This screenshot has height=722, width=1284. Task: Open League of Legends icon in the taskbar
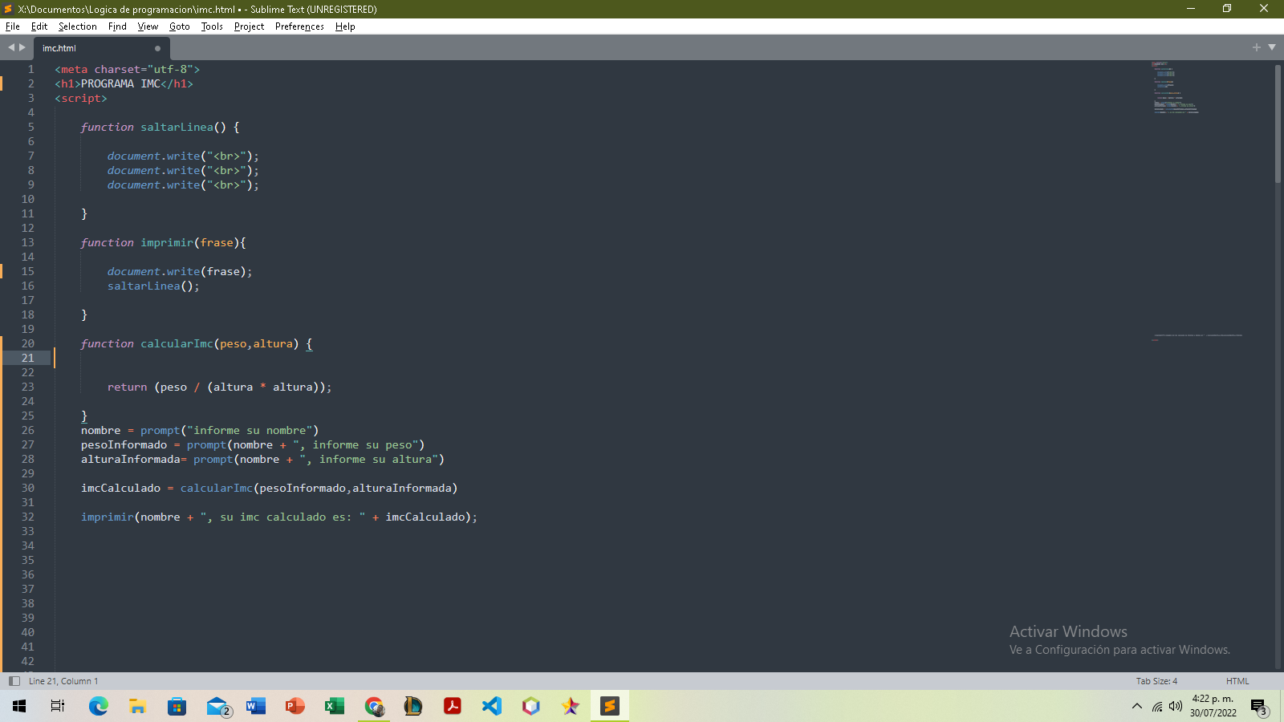pyautogui.click(x=412, y=706)
